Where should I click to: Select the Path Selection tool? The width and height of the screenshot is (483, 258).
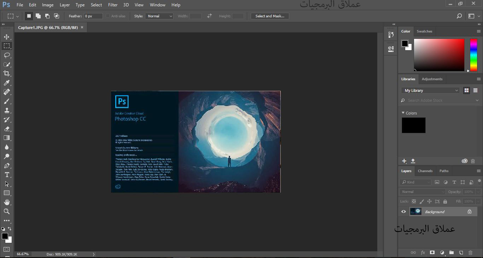click(x=7, y=184)
